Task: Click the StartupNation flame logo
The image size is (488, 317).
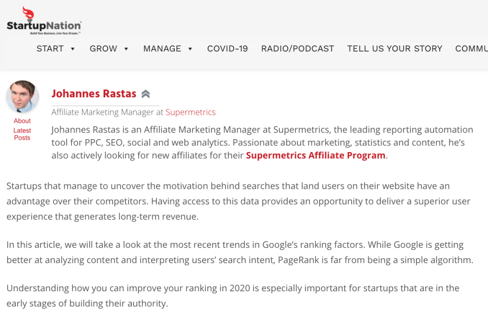Action: click(28, 13)
